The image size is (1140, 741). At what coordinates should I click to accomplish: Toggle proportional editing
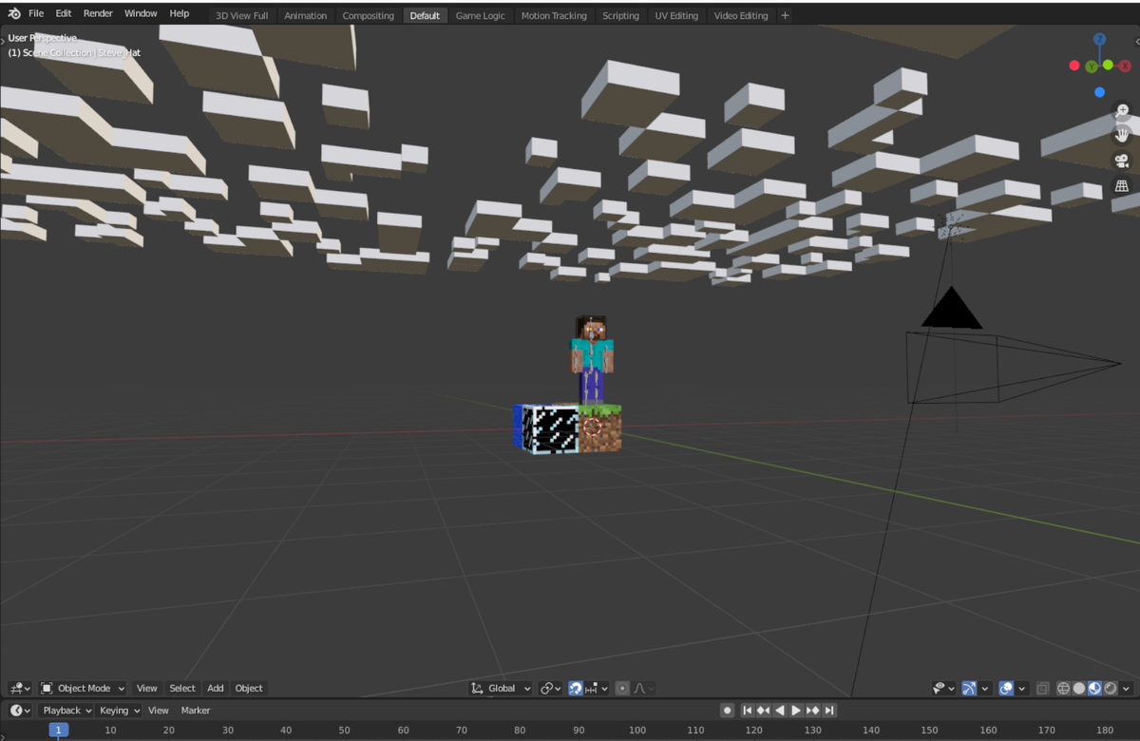(622, 688)
